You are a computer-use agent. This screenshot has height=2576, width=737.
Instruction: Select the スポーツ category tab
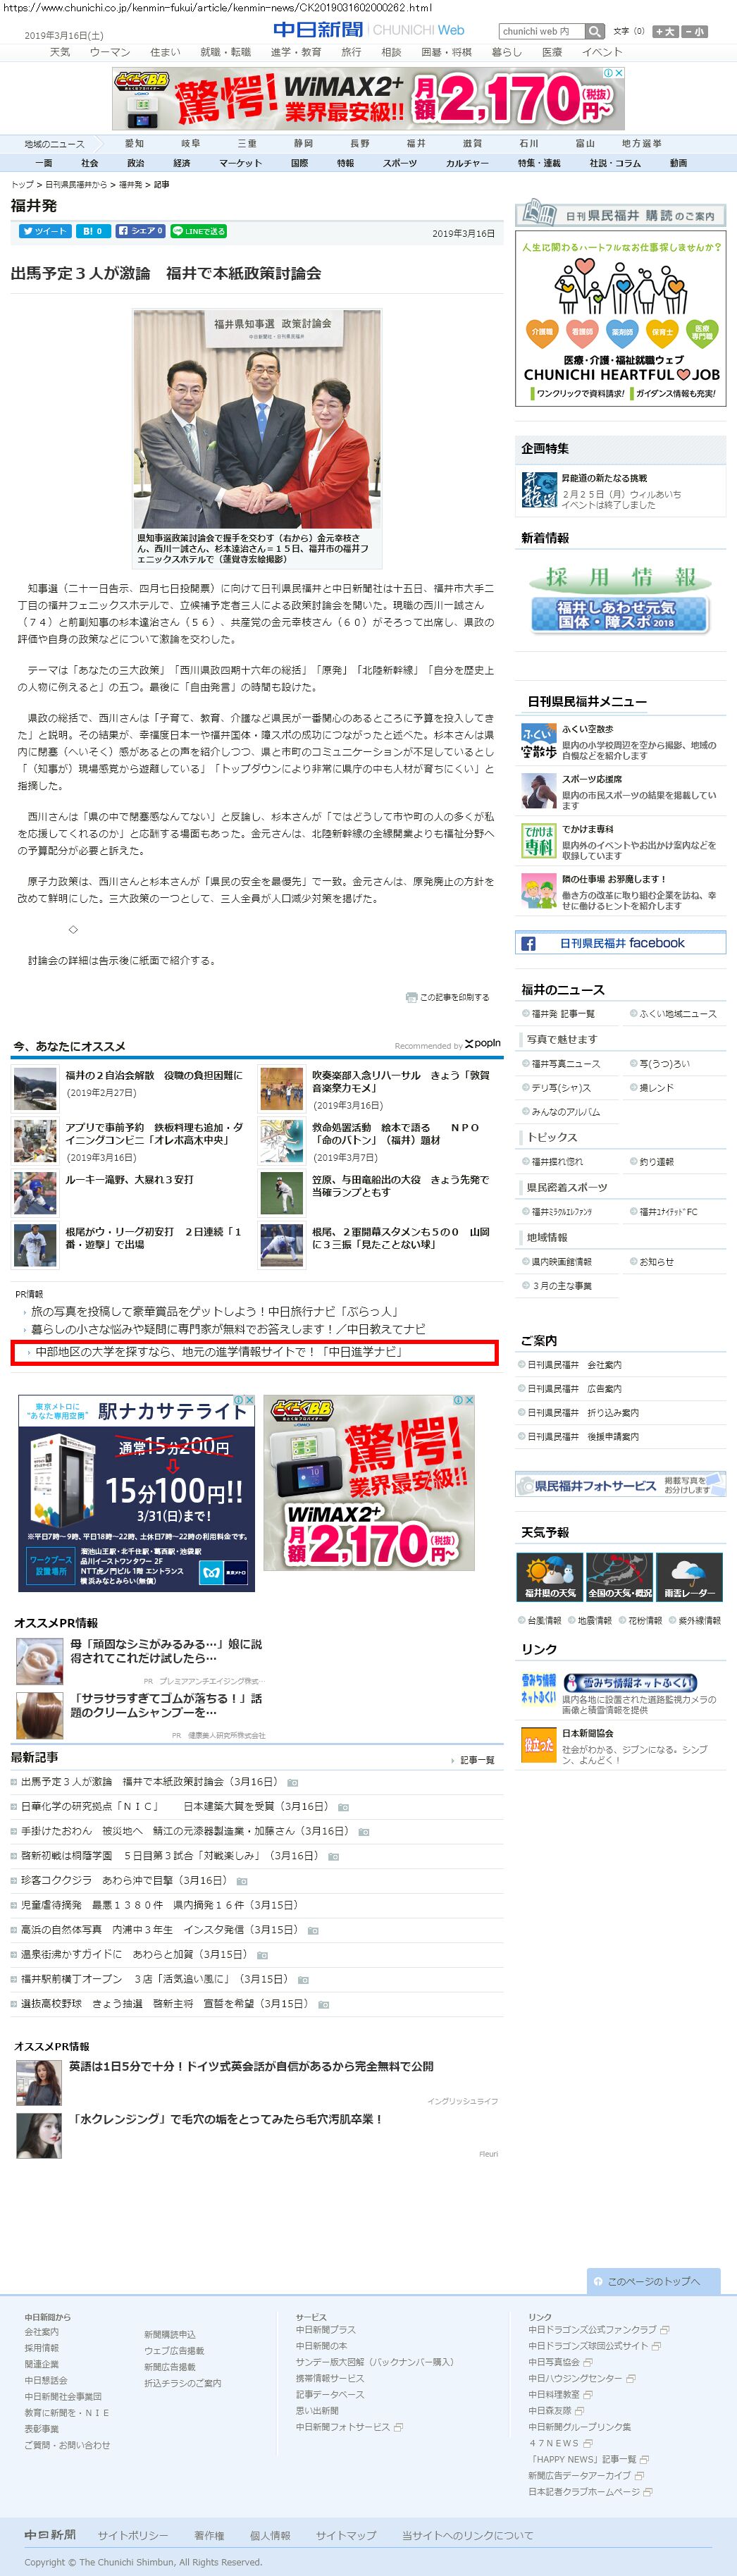tap(399, 163)
